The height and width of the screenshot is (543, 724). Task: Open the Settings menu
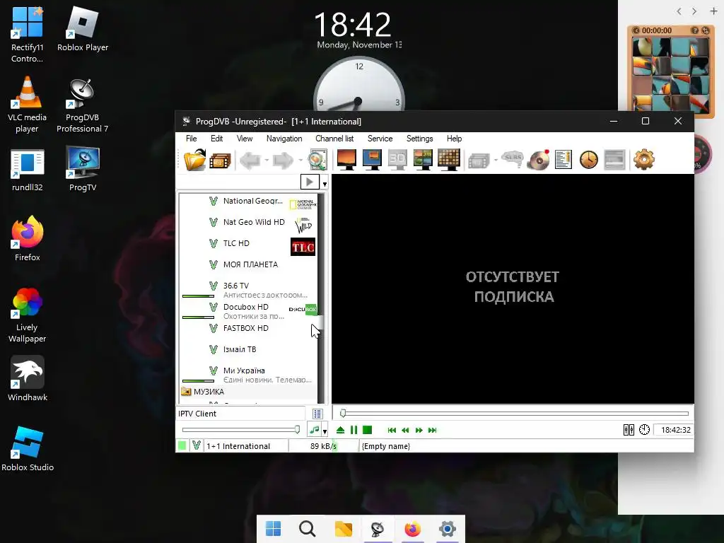[420, 139]
